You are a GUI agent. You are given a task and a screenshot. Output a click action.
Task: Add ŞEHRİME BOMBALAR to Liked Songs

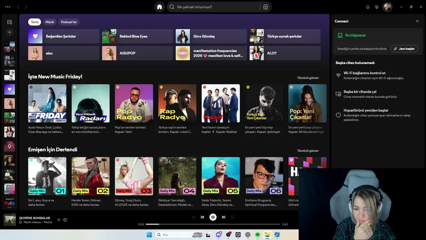(65, 220)
